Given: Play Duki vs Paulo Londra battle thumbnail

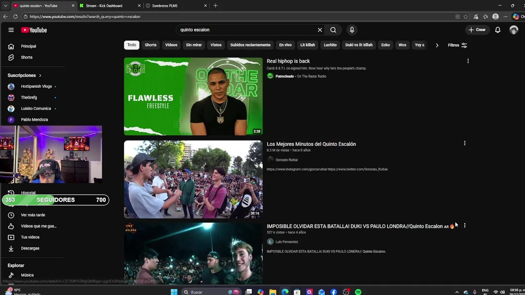Looking at the screenshot, I should tap(193, 254).
